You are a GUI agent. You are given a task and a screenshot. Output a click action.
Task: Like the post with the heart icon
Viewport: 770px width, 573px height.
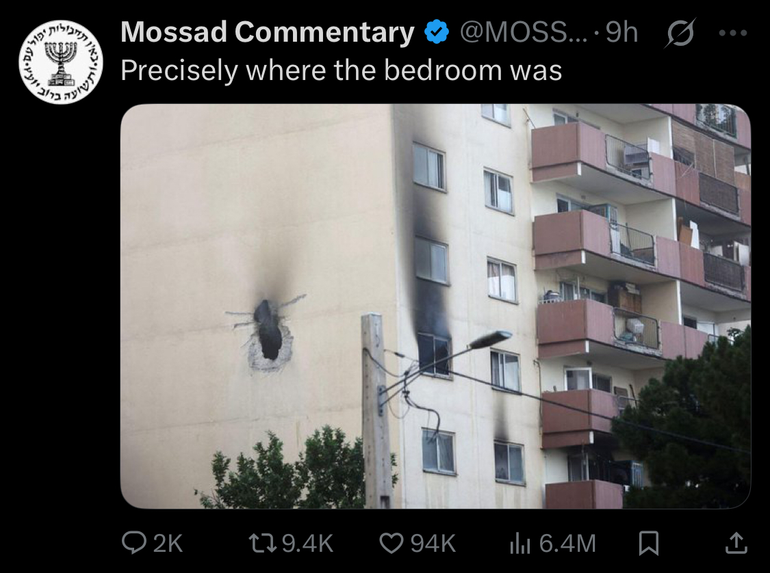click(x=392, y=543)
